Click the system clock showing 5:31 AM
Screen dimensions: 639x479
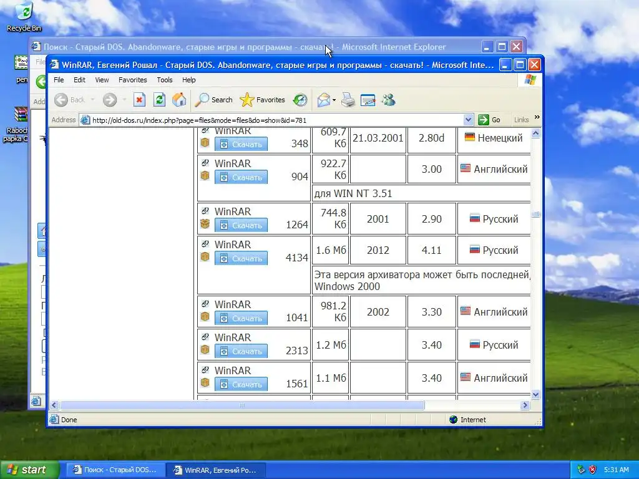pos(616,470)
